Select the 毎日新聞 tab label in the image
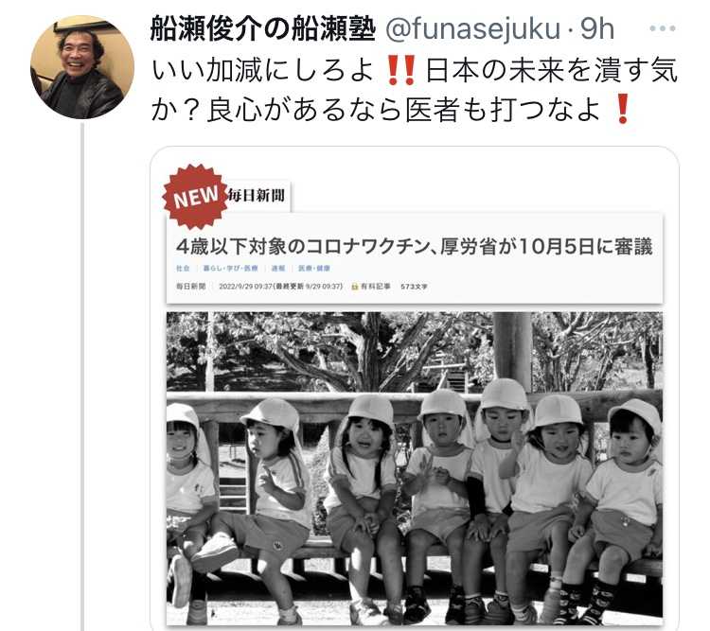This screenshot has width=710, height=631. click(257, 196)
